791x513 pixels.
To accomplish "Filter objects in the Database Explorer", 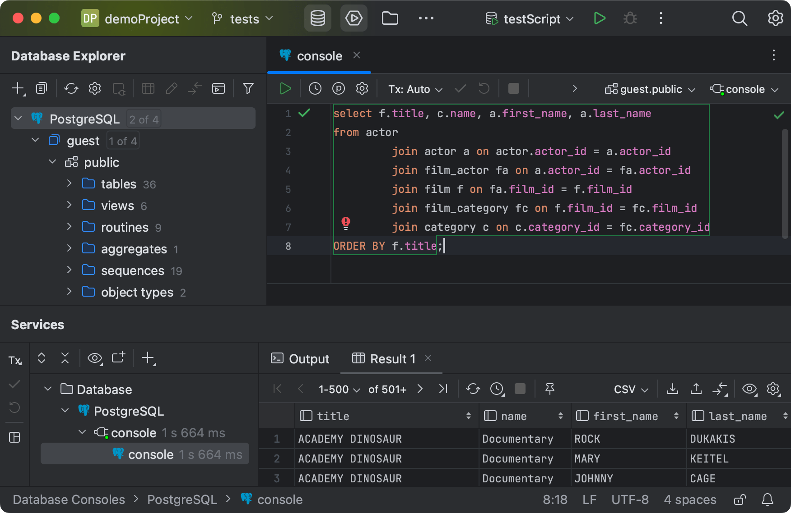I will (x=248, y=88).
